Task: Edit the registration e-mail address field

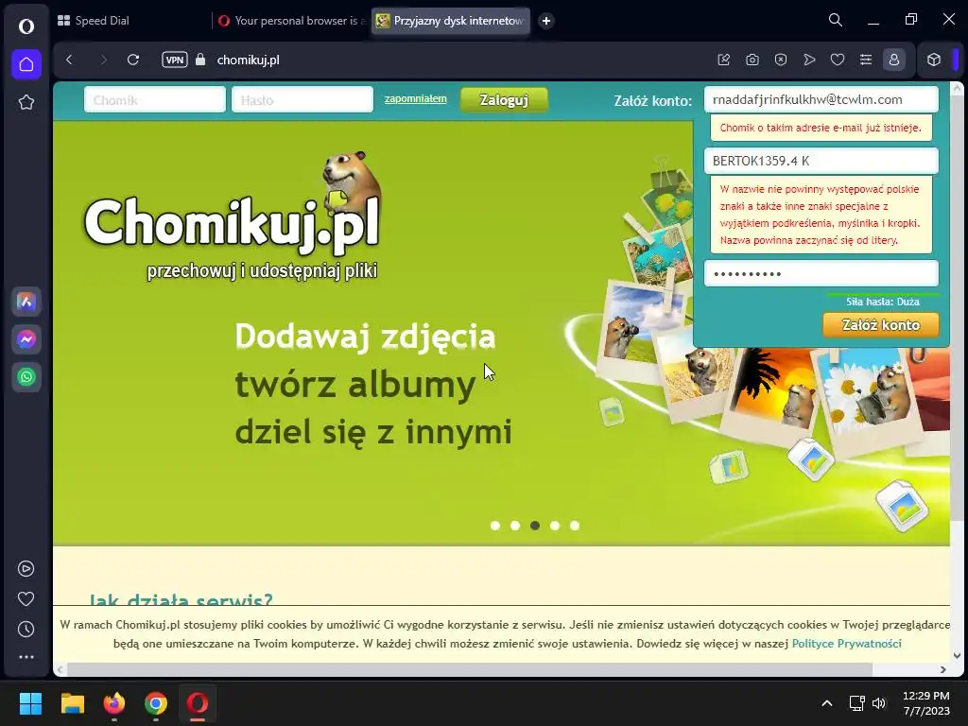Action: 821,99
